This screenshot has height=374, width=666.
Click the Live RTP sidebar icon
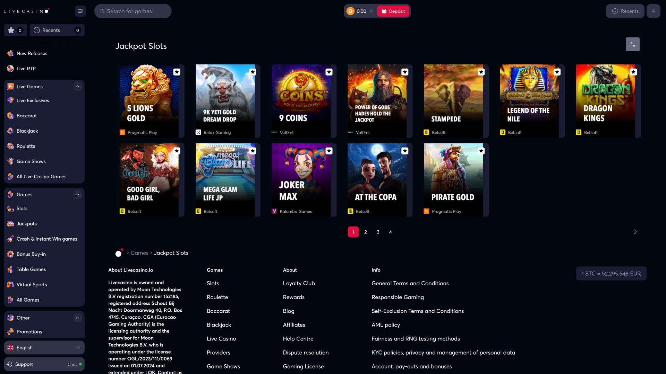[10, 69]
